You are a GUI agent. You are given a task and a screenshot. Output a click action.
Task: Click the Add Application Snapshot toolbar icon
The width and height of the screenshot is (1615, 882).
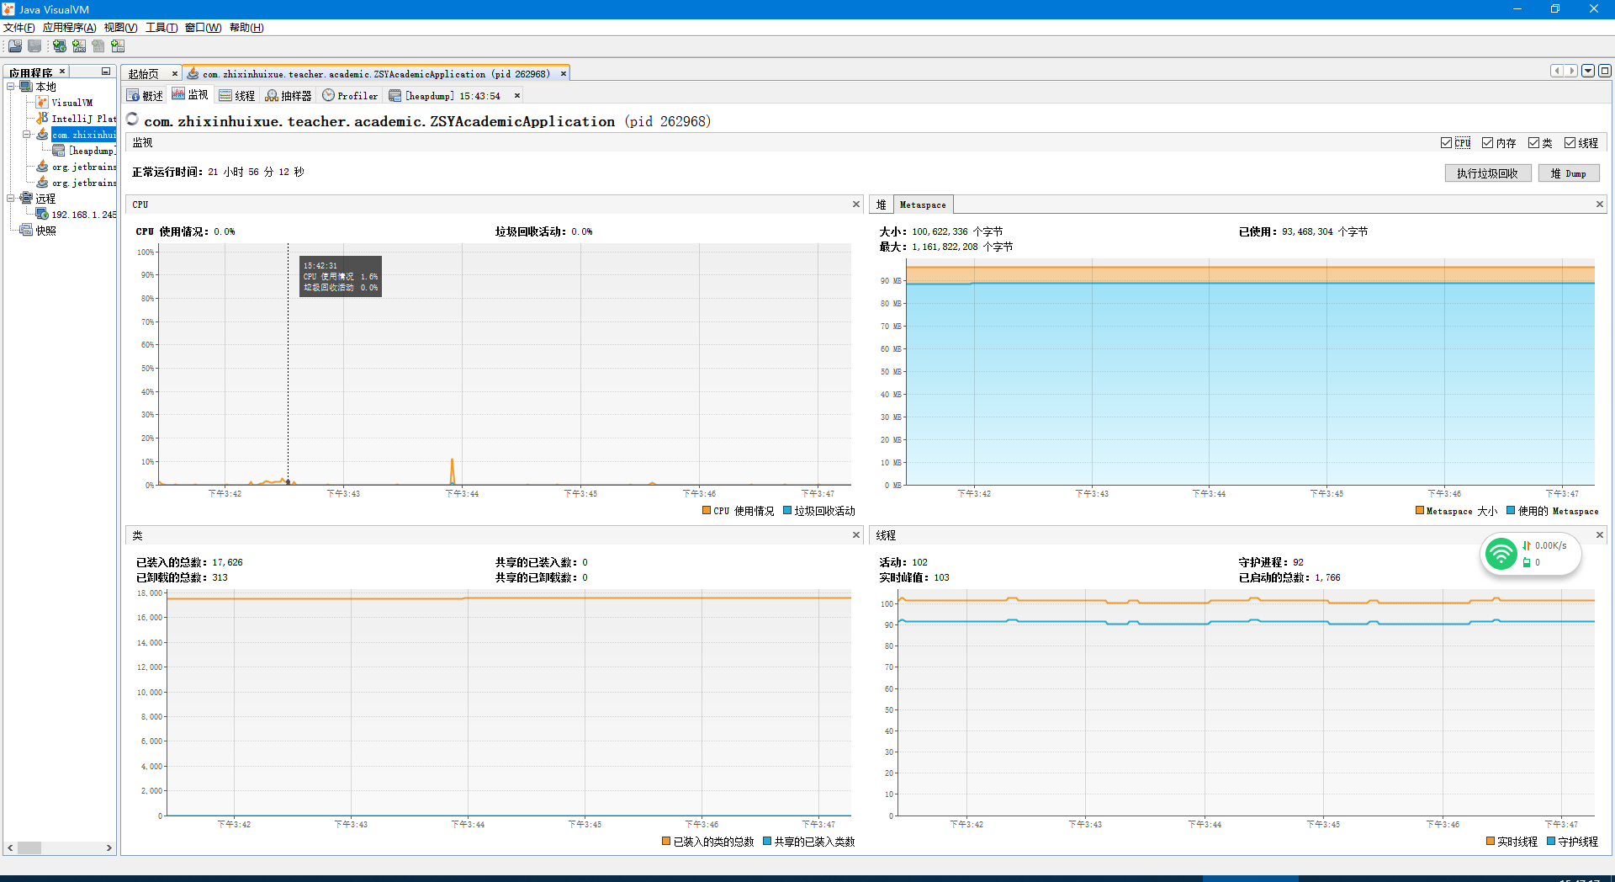[118, 46]
